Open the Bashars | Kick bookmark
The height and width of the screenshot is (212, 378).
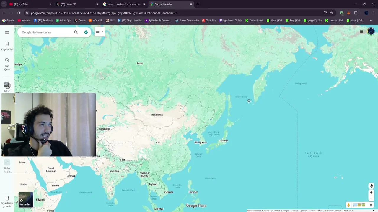coord(334,21)
